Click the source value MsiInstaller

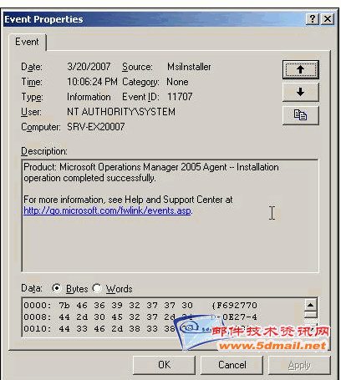pyautogui.click(x=189, y=67)
